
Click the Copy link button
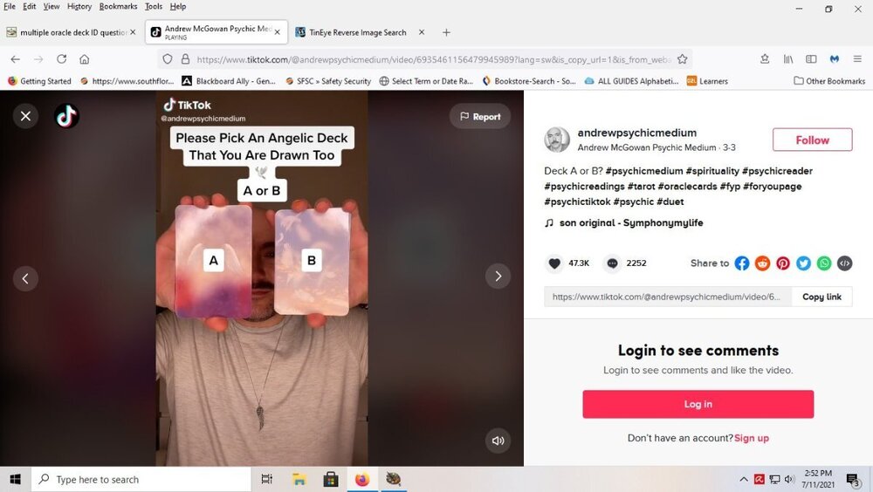[x=821, y=297]
